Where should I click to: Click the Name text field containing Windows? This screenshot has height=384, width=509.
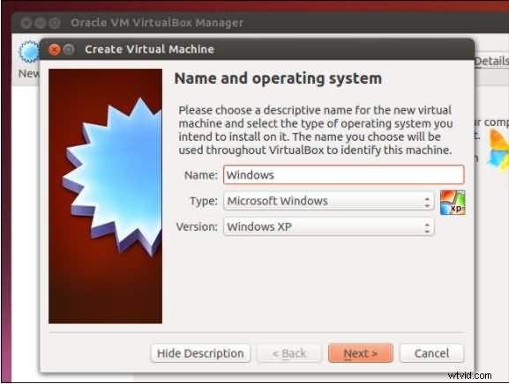pos(343,175)
